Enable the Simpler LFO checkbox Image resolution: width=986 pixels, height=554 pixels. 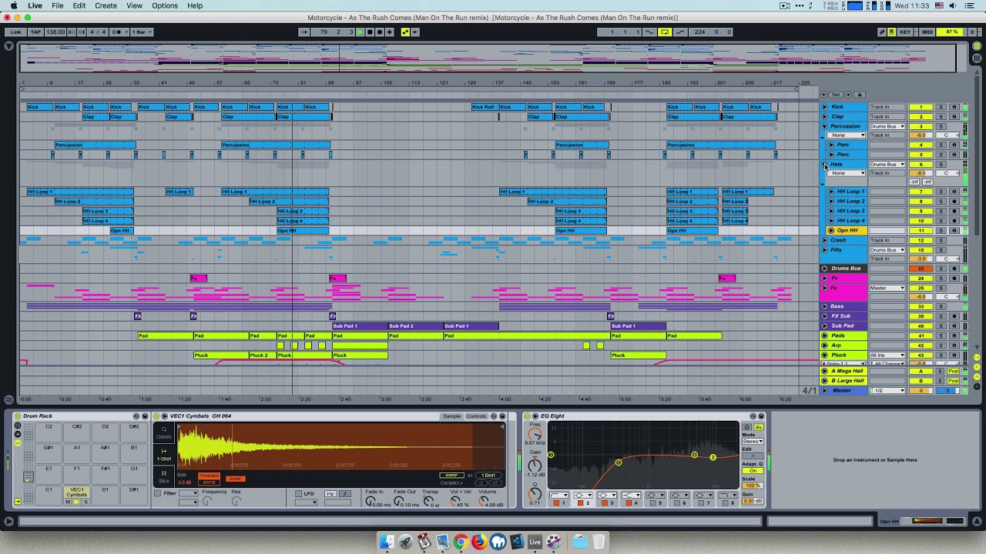299,493
